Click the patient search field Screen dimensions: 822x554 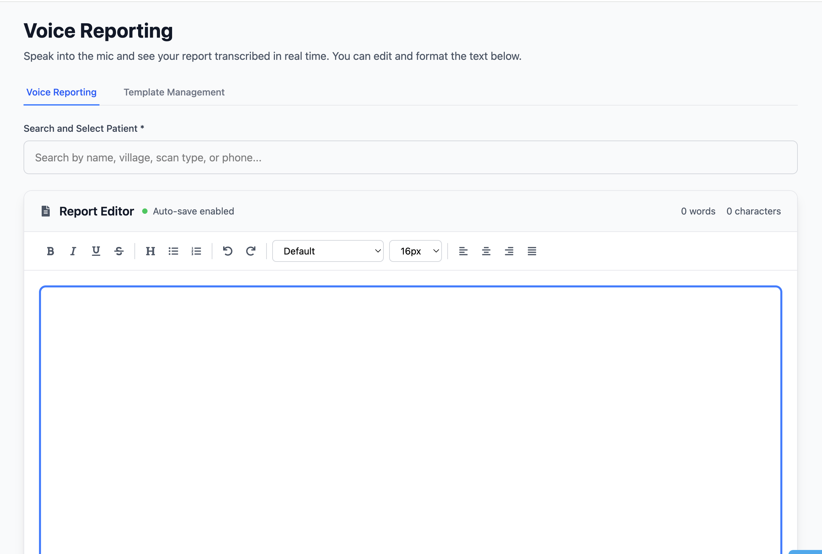[x=410, y=157]
